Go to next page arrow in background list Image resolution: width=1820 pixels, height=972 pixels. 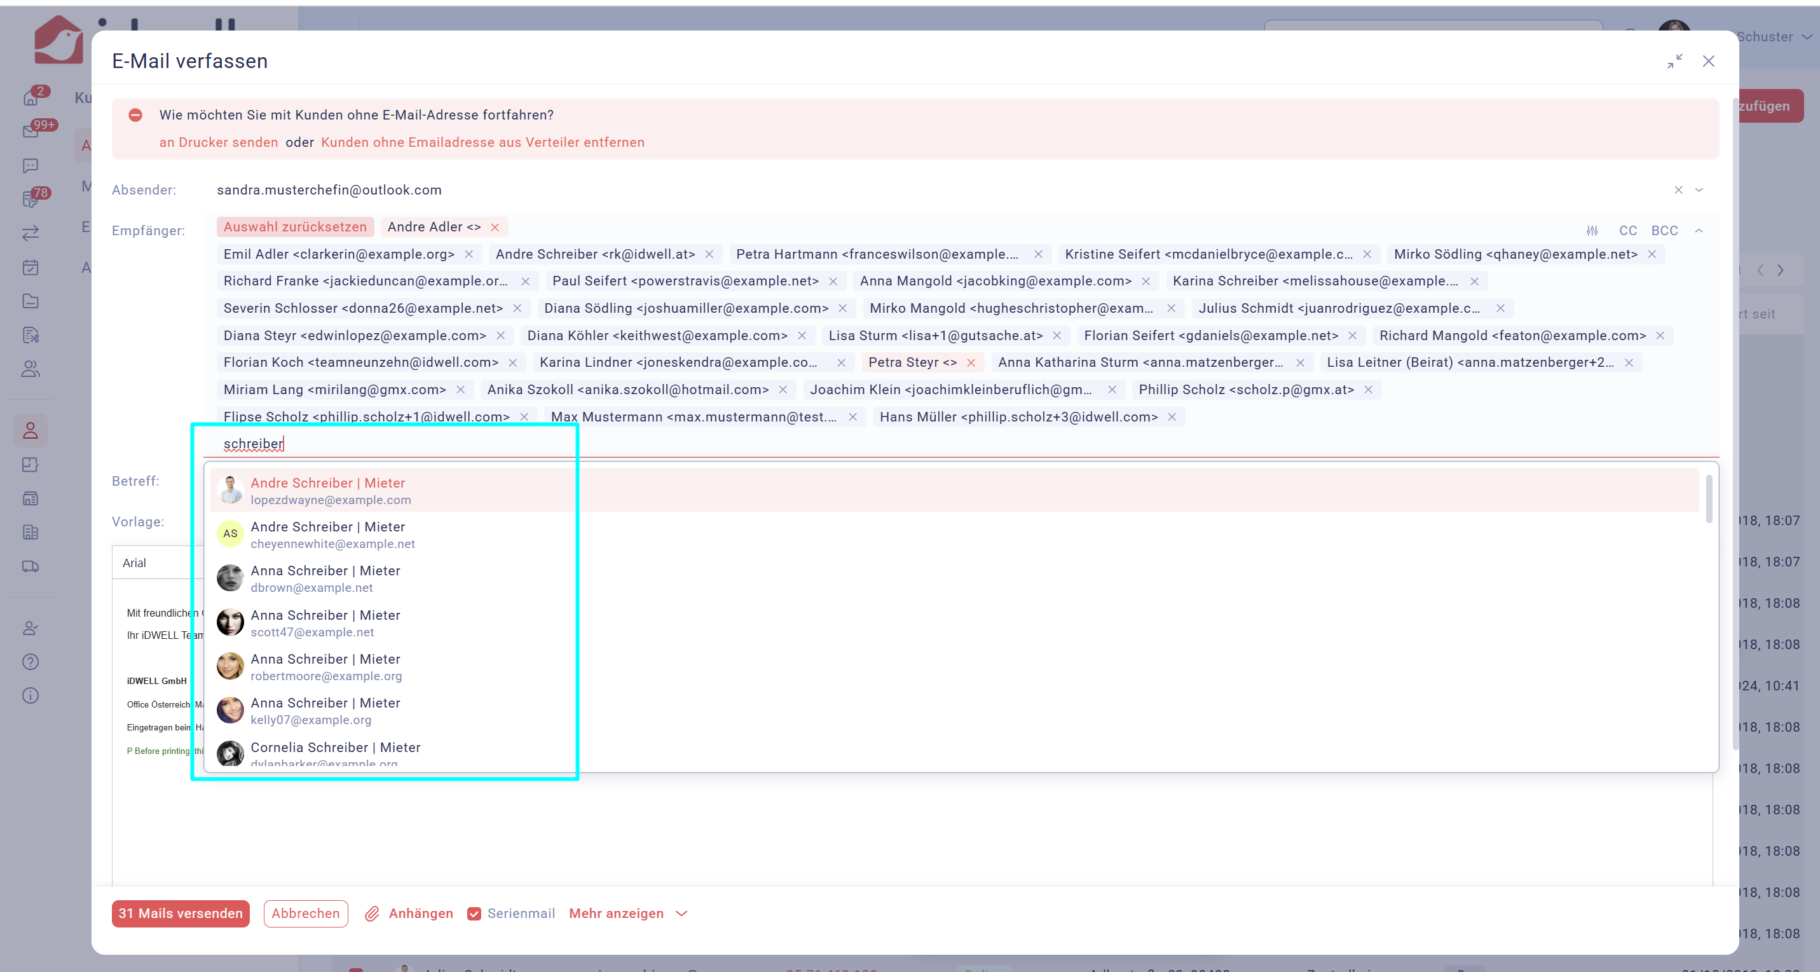click(x=1781, y=271)
